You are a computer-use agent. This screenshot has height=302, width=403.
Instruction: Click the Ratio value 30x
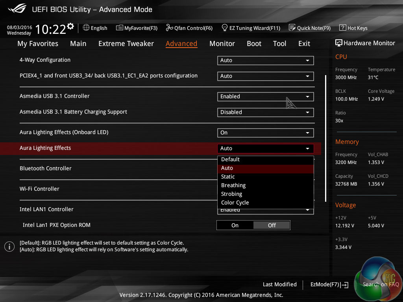(x=339, y=121)
